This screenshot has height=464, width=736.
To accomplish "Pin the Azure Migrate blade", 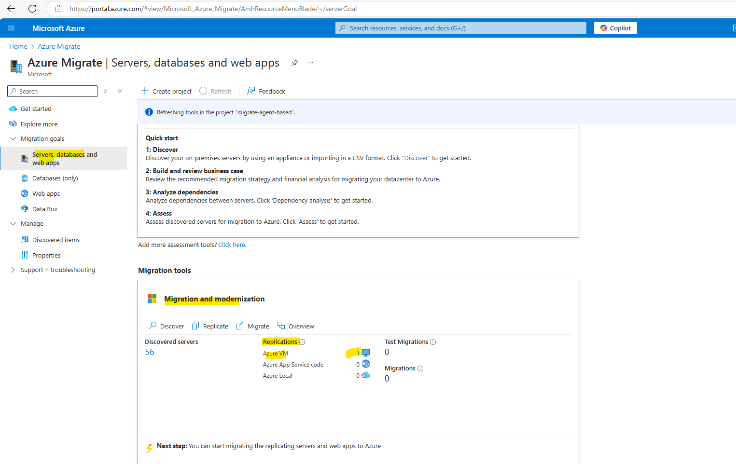I will point(295,63).
